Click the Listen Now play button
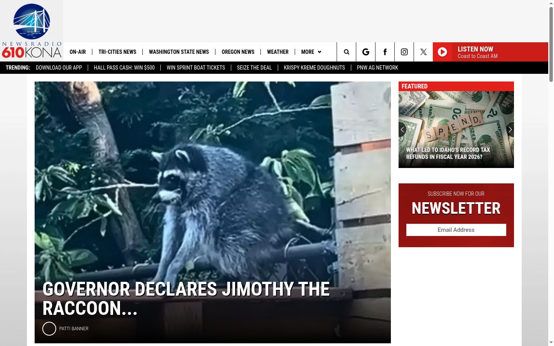Image resolution: width=554 pixels, height=346 pixels. pyautogui.click(x=442, y=52)
